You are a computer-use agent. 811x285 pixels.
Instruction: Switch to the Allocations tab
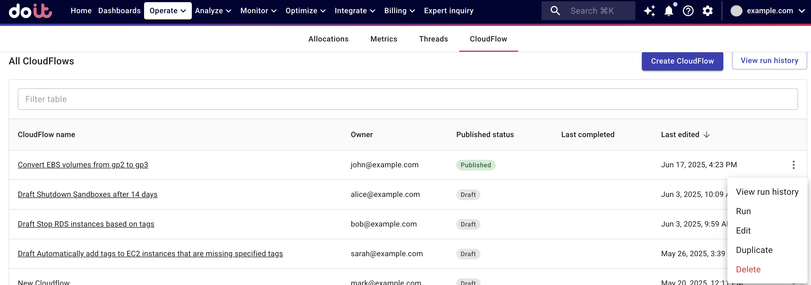[328, 39]
